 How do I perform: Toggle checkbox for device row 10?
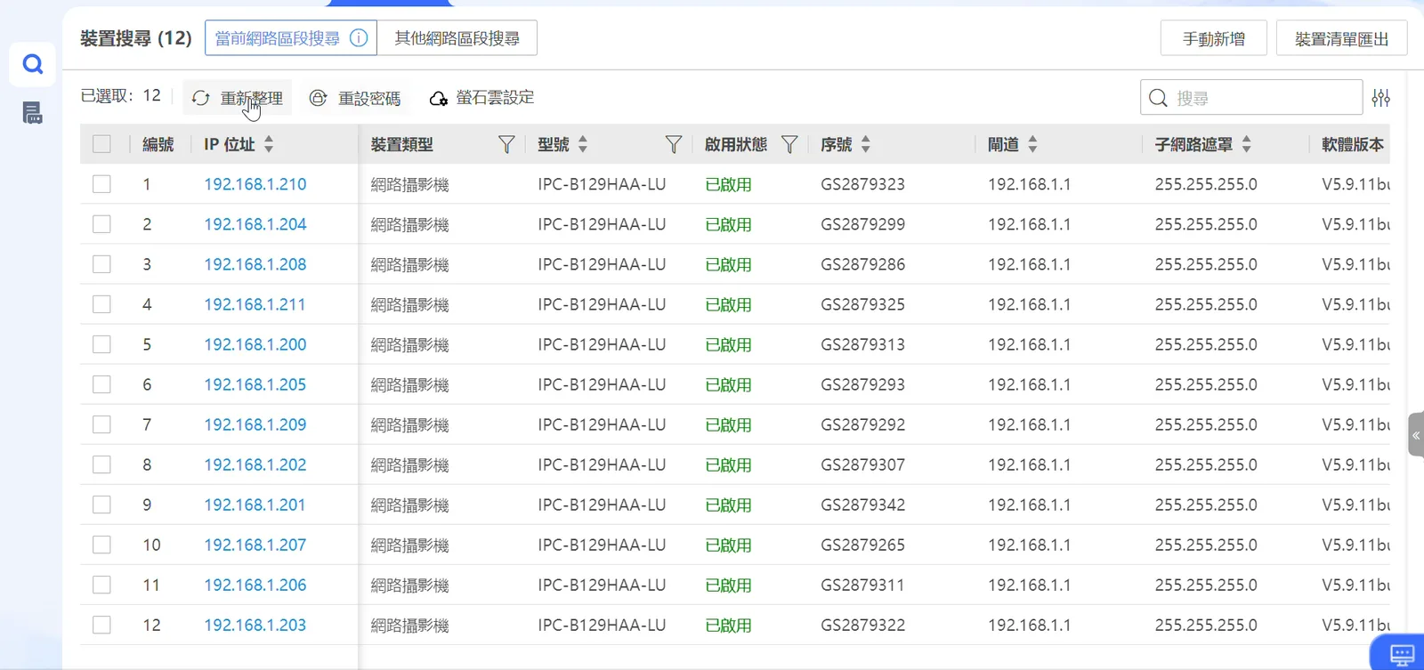pos(101,545)
